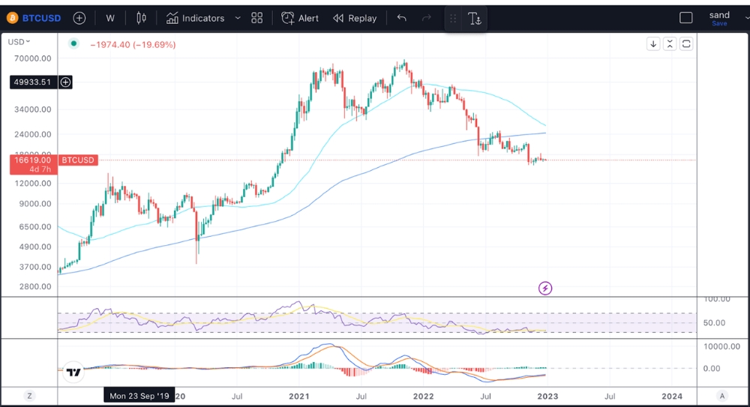This screenshot has width=750, height=407.
Task: Toggle auto scale A button
Action: point(722,396)
